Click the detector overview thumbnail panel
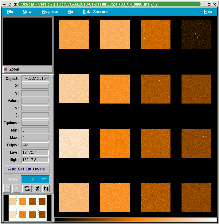Screen dimensions: 219x224 27,208
